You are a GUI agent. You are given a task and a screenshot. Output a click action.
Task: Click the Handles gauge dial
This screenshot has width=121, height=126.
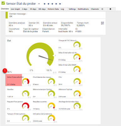25,94
